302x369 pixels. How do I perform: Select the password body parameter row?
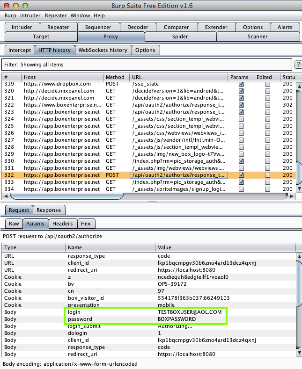point(149,319)
